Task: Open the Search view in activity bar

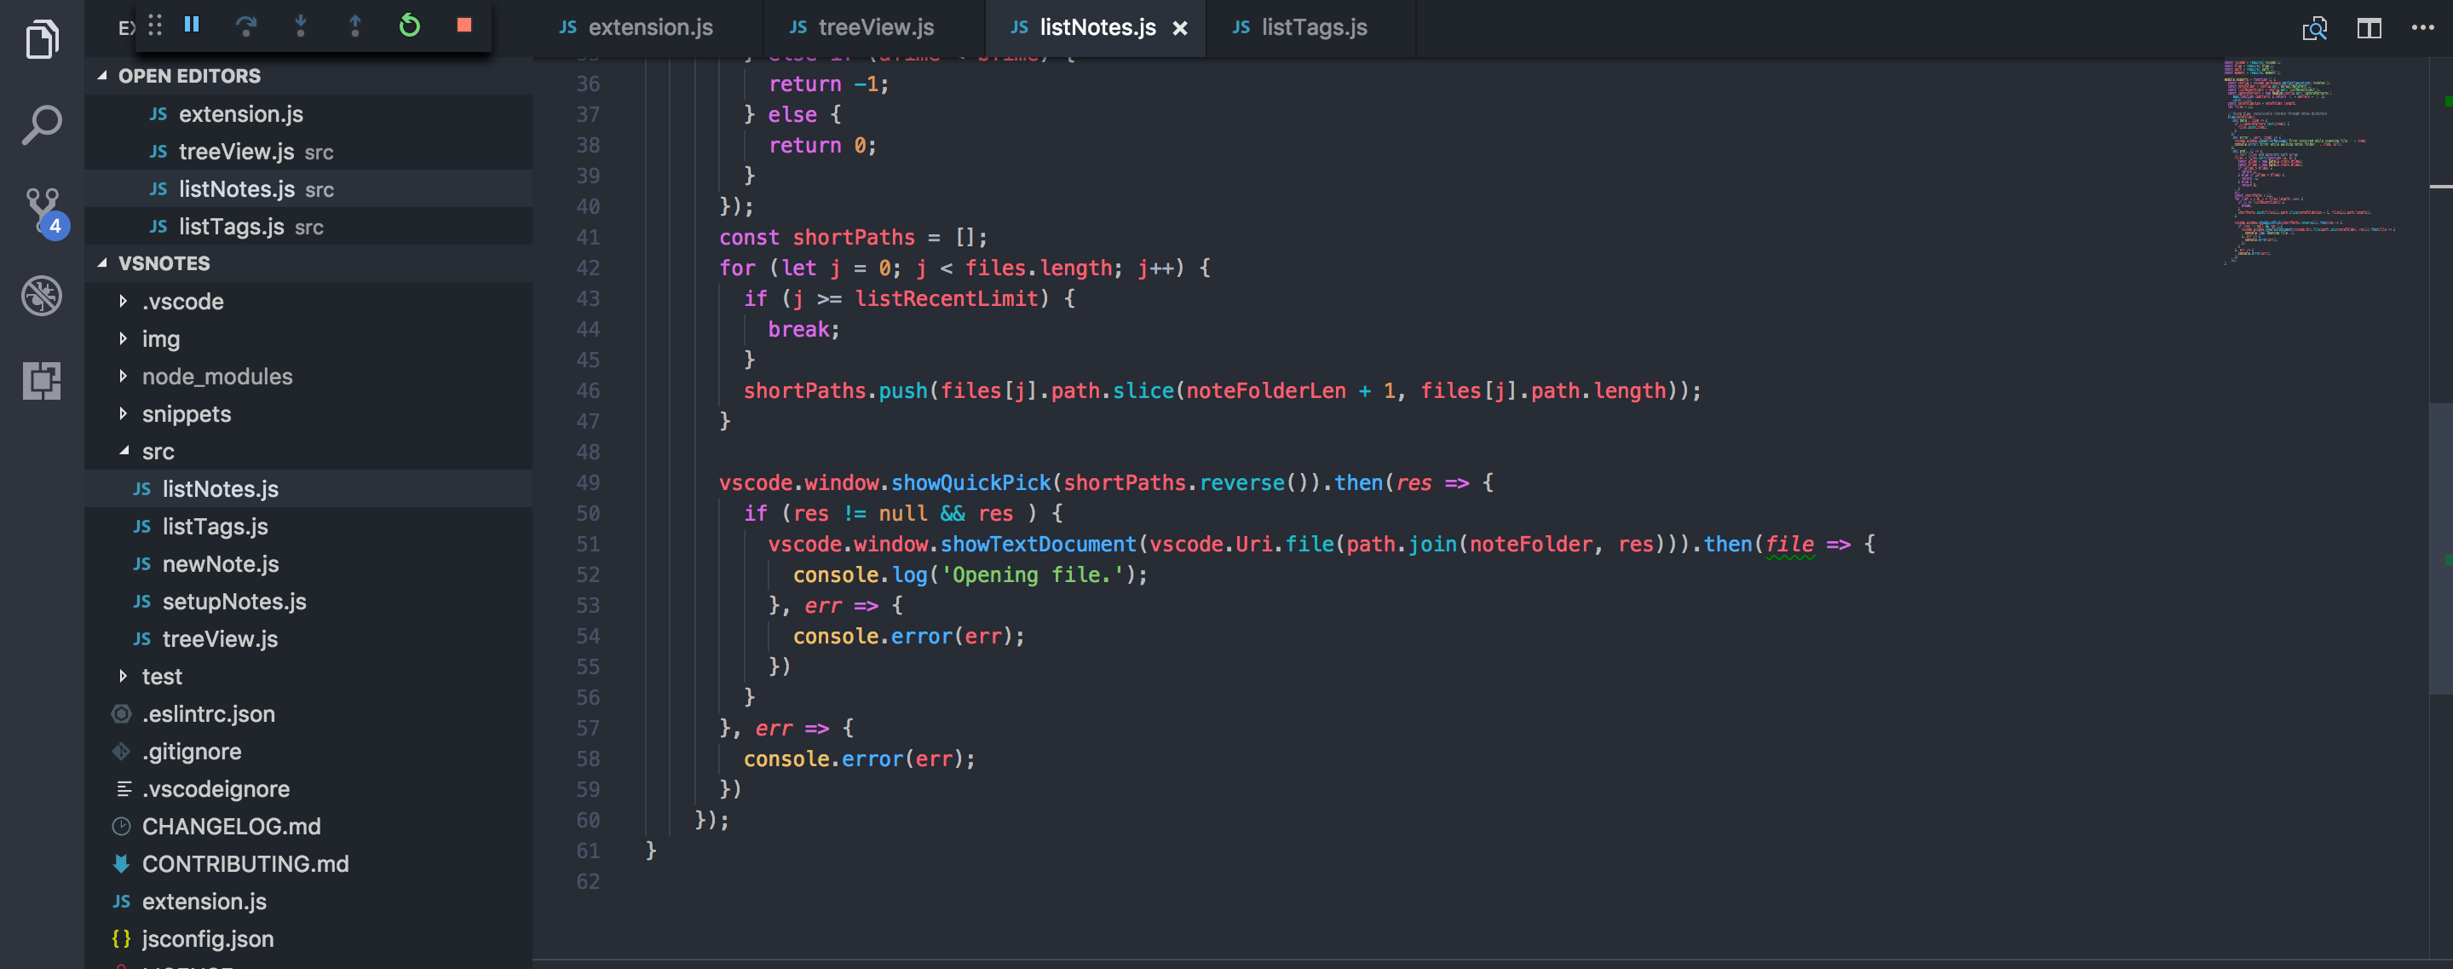Action: coord(42,124)
